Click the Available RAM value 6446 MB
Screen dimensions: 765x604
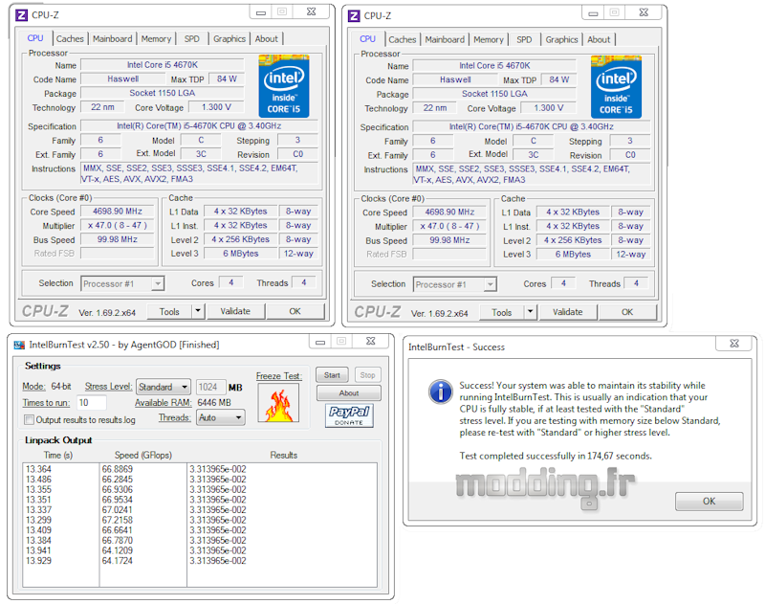(x=214, y=403)
